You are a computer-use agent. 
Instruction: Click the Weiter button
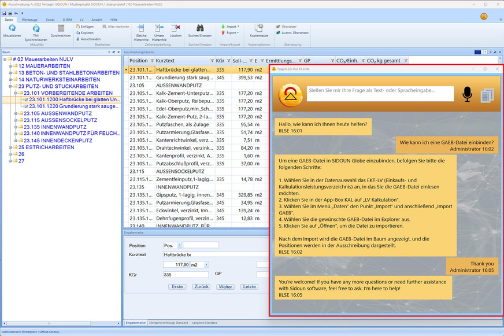225,287
